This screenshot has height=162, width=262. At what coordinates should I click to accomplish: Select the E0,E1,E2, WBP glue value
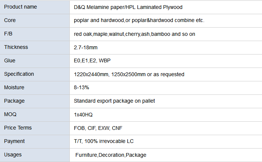tap(92, 61)
